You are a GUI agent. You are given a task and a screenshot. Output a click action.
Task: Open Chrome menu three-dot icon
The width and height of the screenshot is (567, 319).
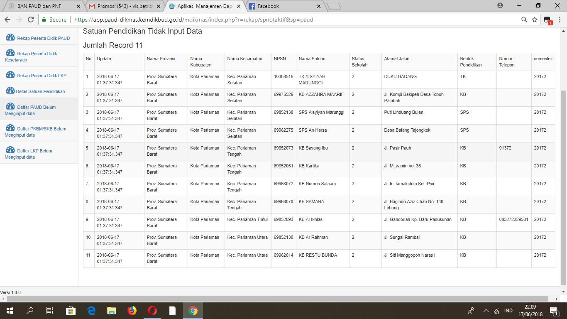[560, 20]
